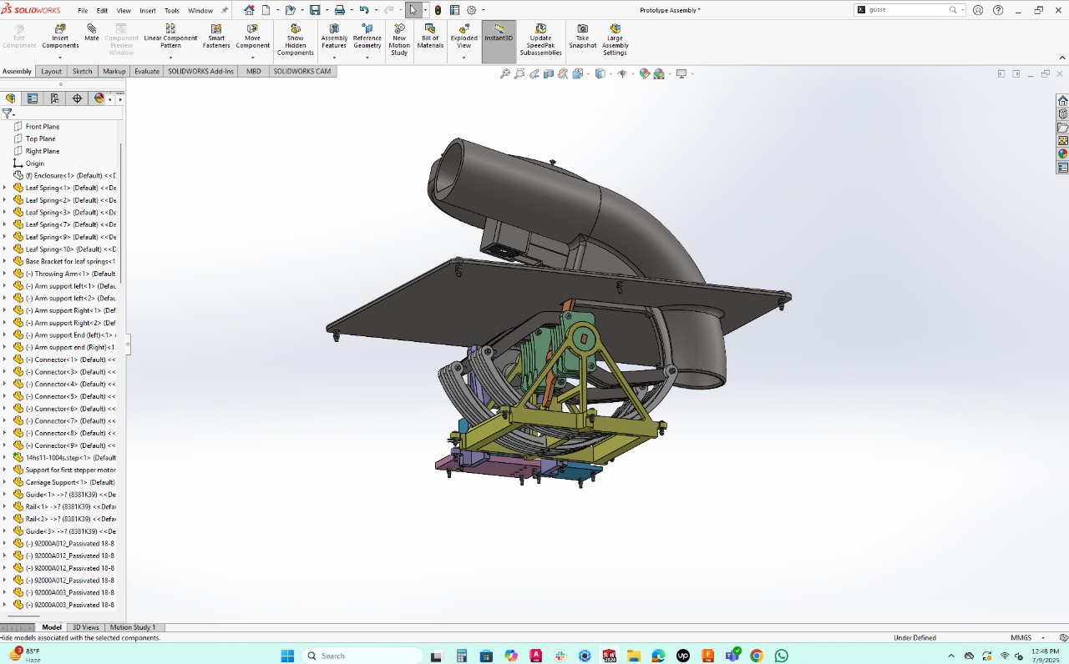Open the Insert Components dropdown arrow
Image resolution: width=1069 pixels, height=664 pixels.
coord(60,58)
